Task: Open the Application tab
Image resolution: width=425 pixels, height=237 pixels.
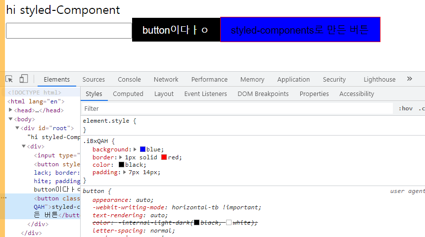Action: click(293, 80)
